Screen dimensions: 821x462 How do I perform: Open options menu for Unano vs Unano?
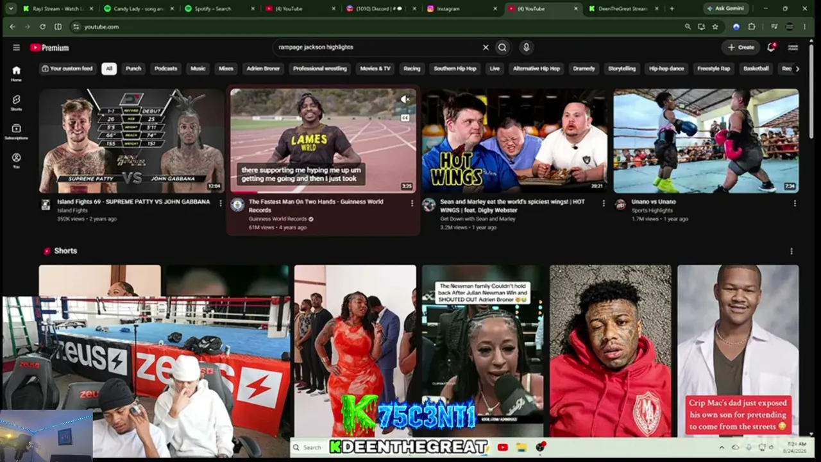(x=795, y=203)
